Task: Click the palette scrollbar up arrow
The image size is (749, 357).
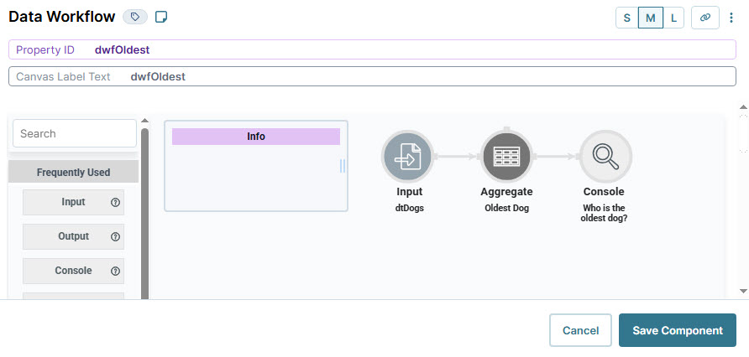Action: tap(144, 121)
